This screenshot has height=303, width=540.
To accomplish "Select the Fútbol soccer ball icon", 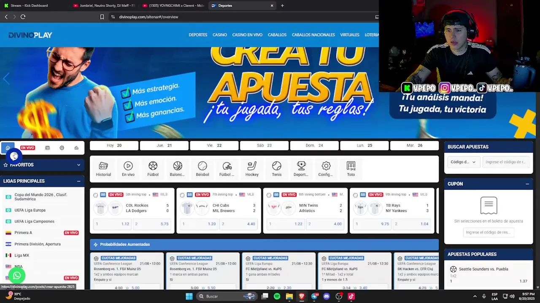I will 153,166.
